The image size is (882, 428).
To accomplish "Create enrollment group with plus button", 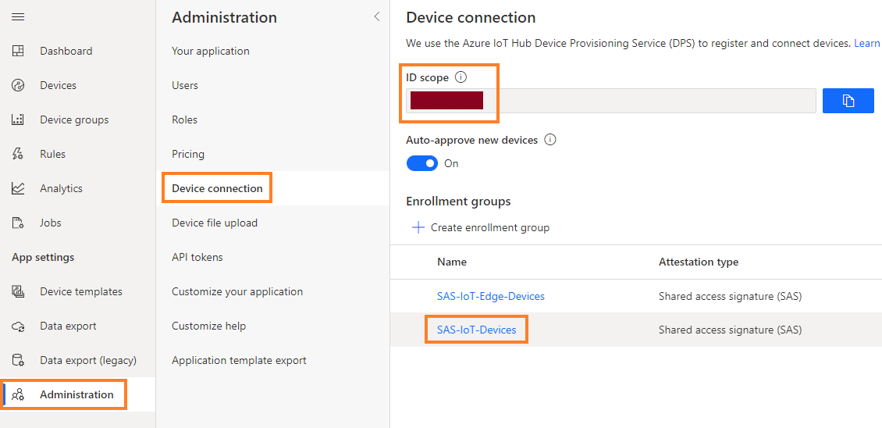I will tap(418, 227).
